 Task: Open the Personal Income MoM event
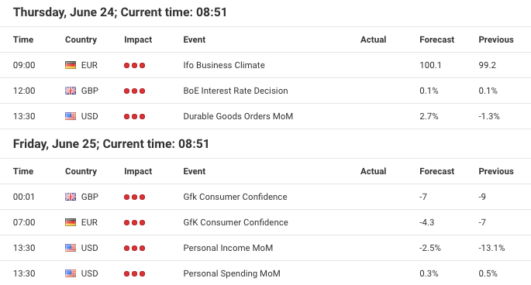coord(228,248)
